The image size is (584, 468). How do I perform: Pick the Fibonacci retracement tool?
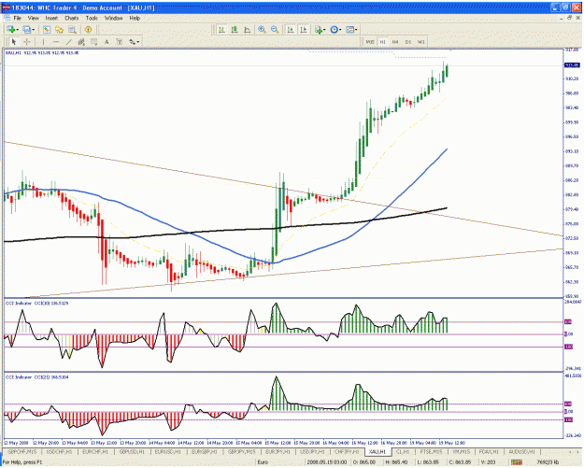tap(93, 42)
